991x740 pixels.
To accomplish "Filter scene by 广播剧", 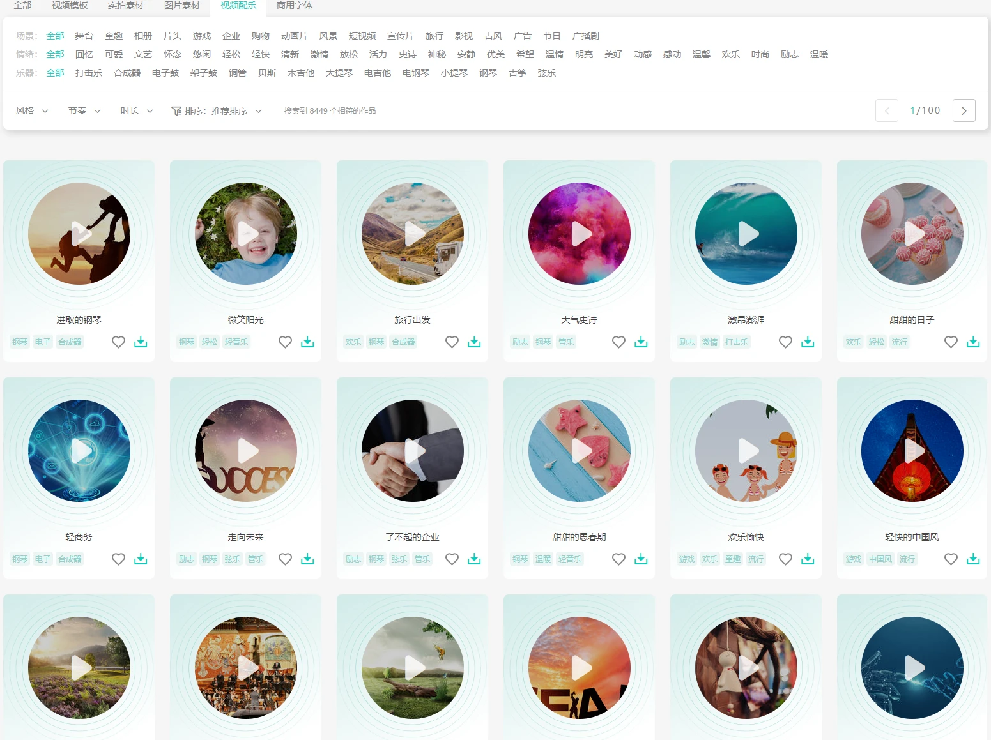I will click(x=586, y=36).
